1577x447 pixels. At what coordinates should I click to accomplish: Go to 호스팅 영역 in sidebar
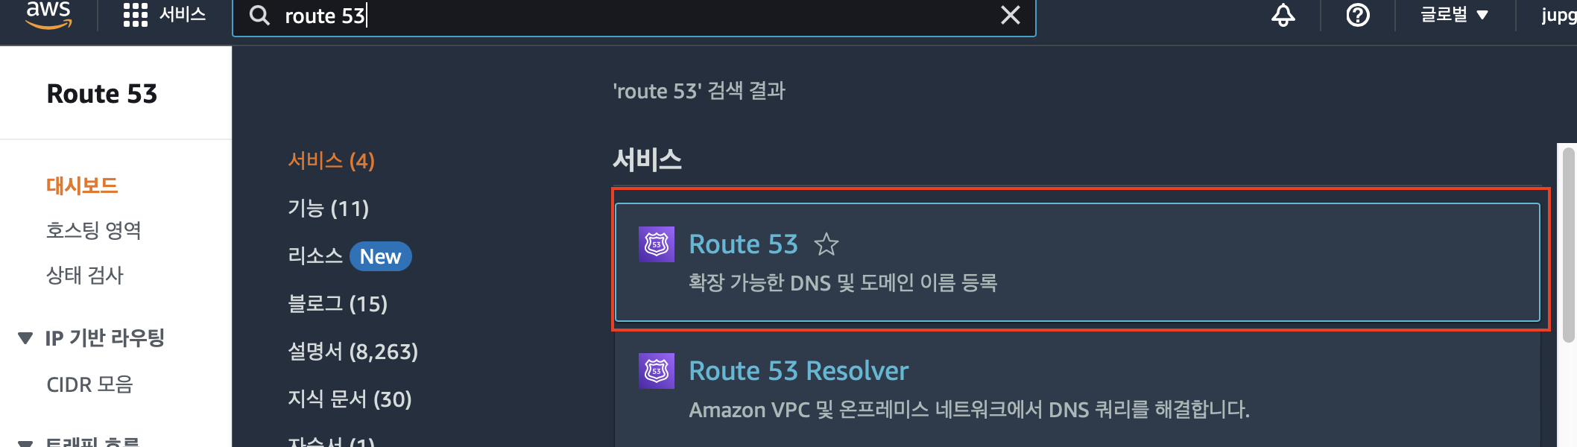[x=93, y=230]
